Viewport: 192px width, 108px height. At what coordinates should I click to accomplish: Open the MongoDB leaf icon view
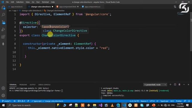pyautogui.click(x=3, y=44)
